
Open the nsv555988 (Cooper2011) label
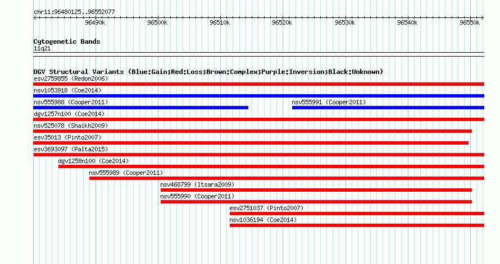point(71,102)
